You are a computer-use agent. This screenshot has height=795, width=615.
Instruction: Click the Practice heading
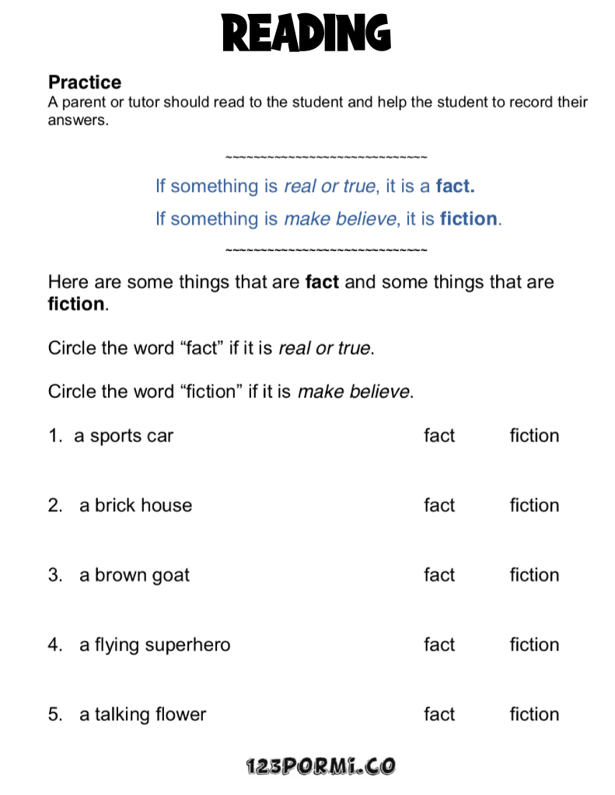click(x=85, y=82)
